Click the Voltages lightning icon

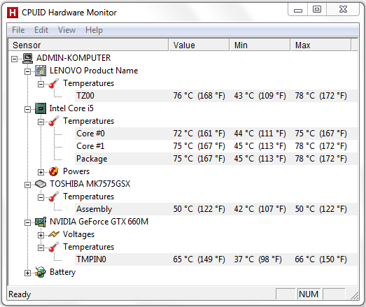pos(54,234)
